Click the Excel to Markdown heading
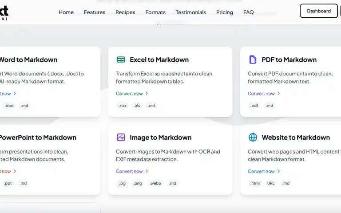 click(159, 59)
